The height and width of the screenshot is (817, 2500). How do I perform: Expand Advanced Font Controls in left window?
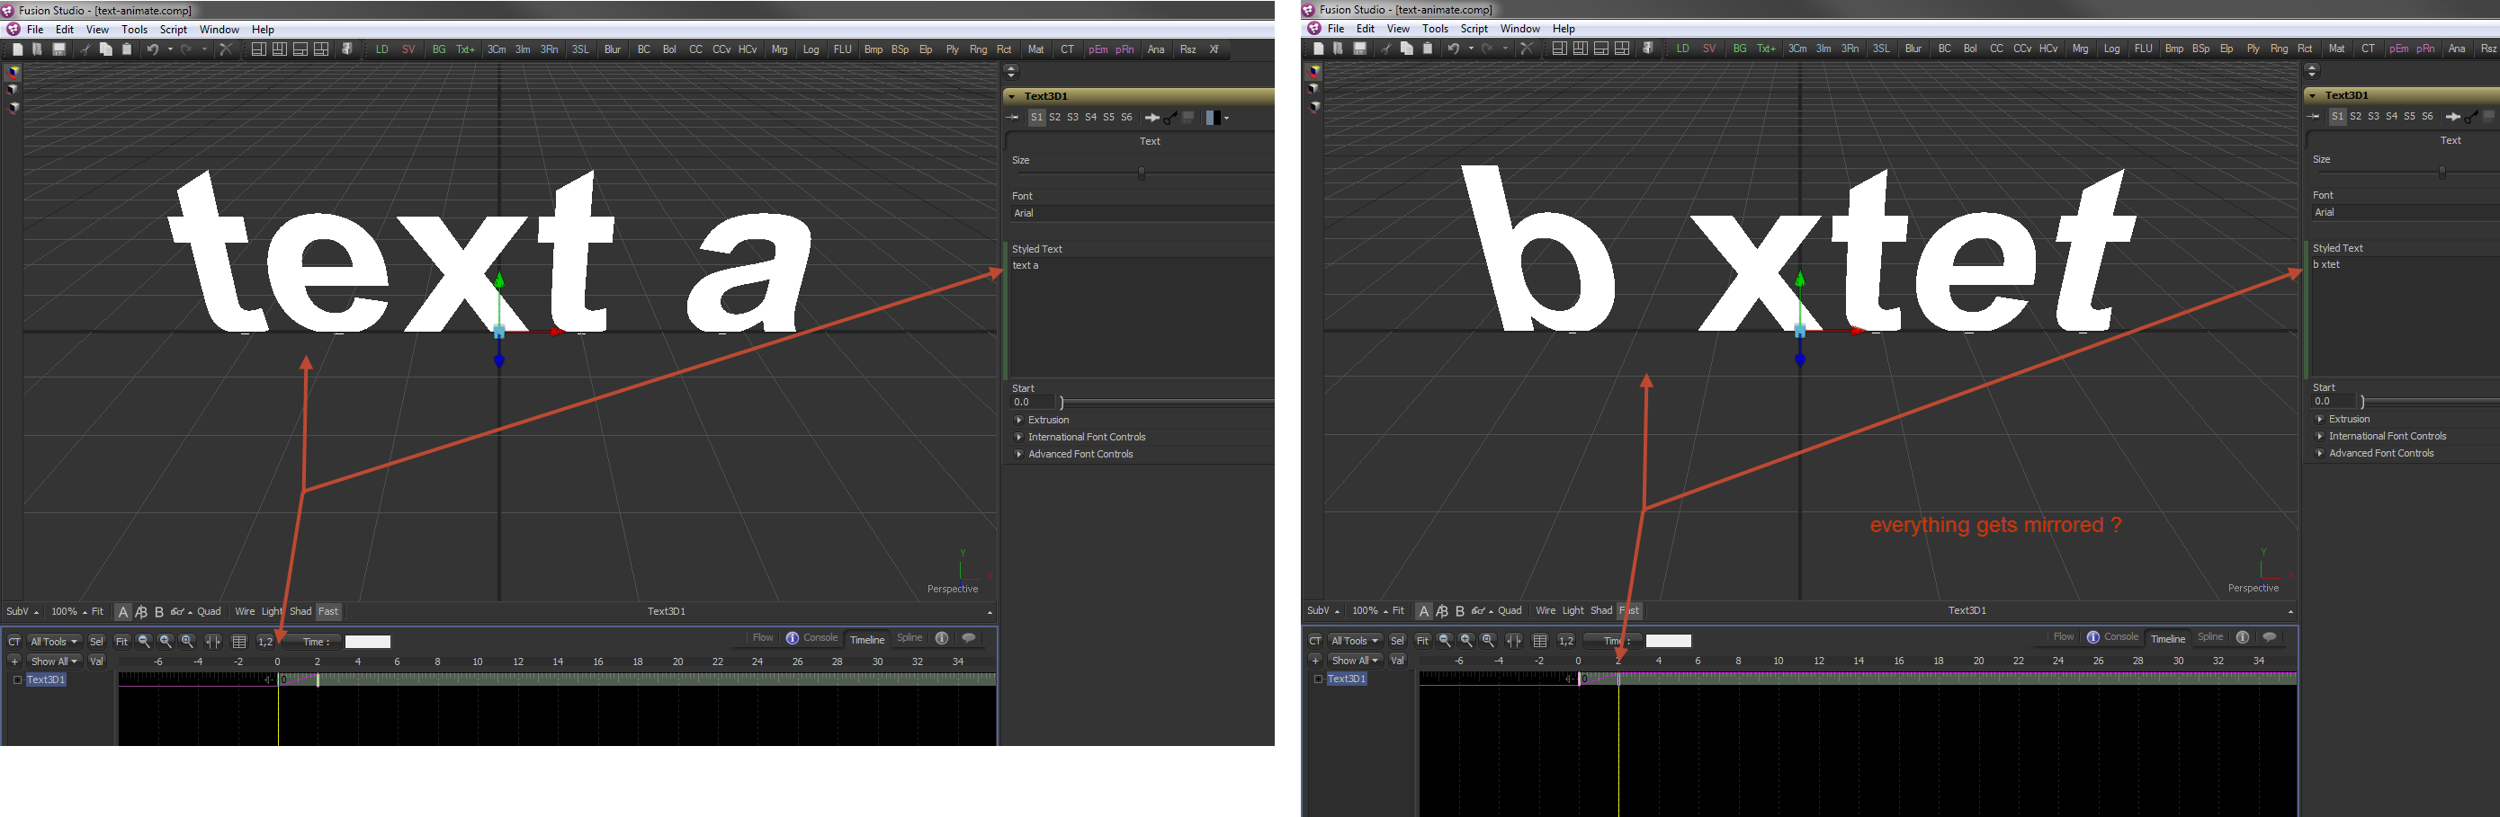(1019, 454)
